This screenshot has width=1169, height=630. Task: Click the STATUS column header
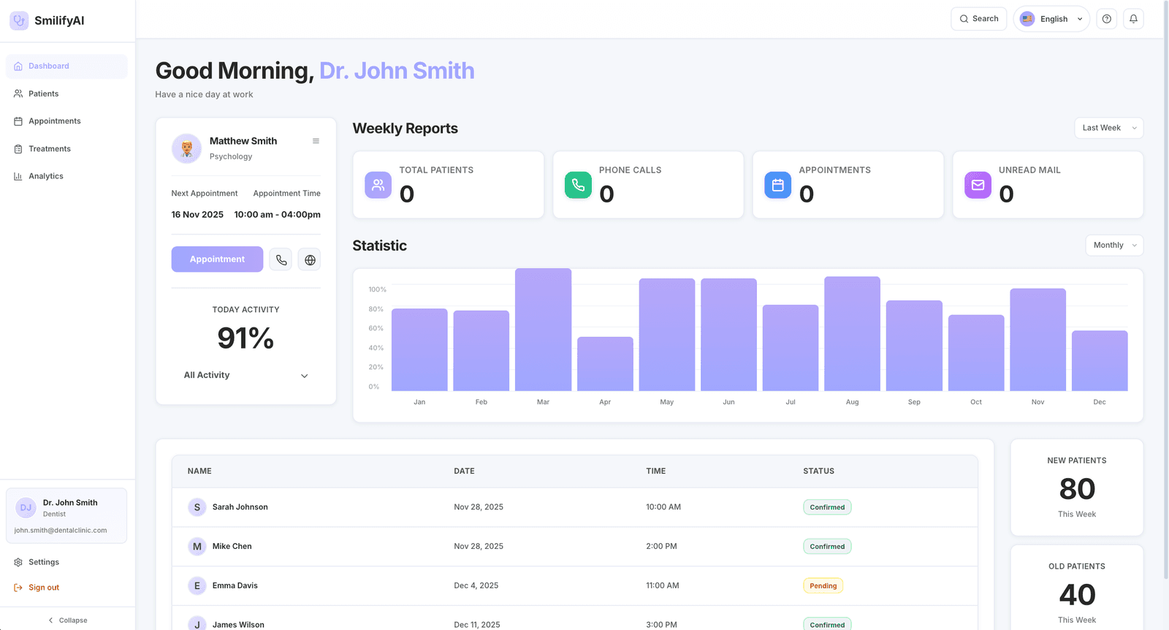coord(818,471)
